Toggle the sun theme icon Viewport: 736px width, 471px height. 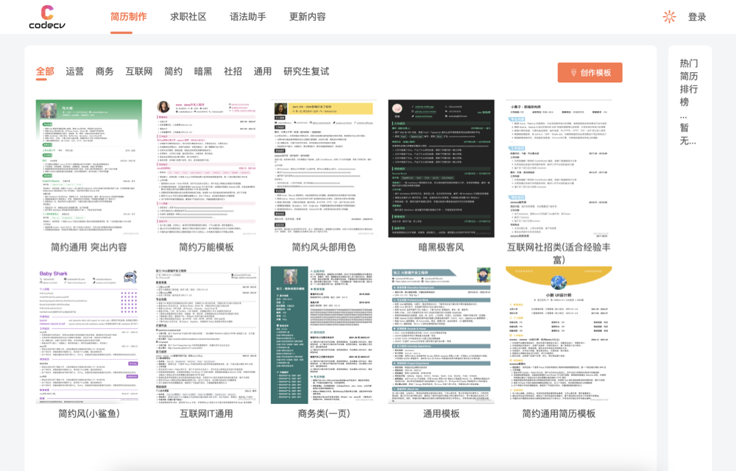pos(669,17)
